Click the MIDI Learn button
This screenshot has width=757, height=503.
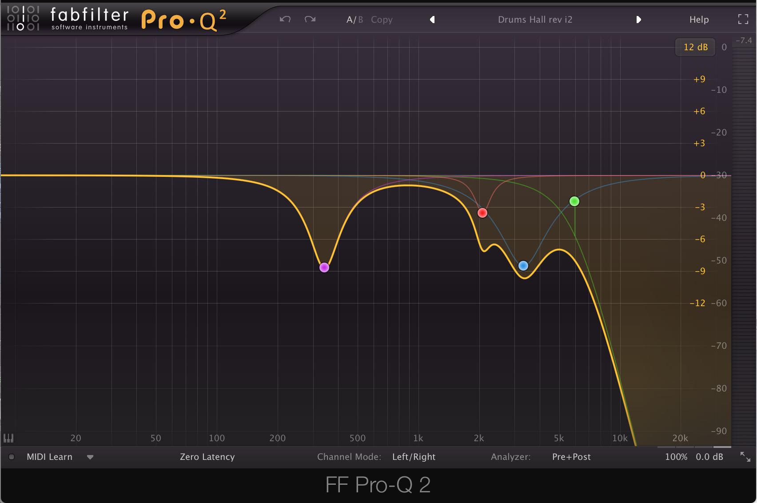[49, 457]
